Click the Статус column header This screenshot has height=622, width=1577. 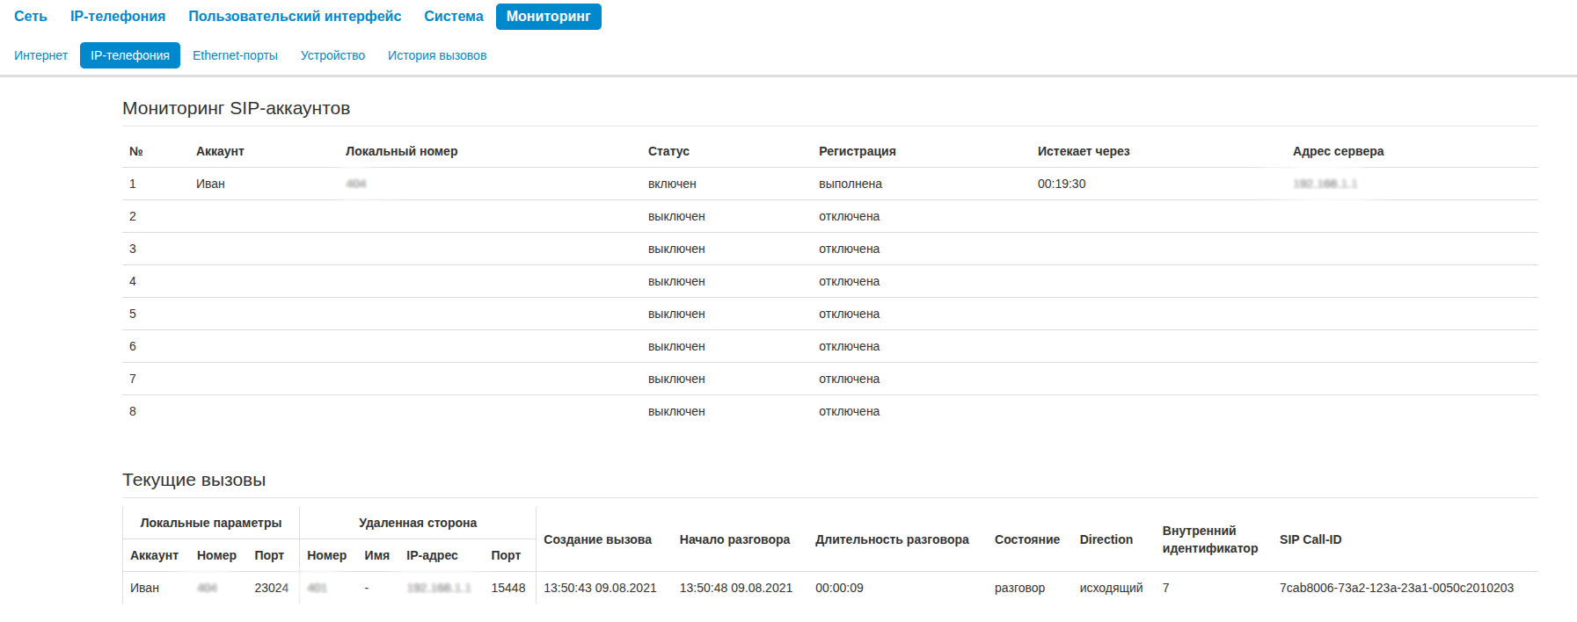click(x=668, y=151)
